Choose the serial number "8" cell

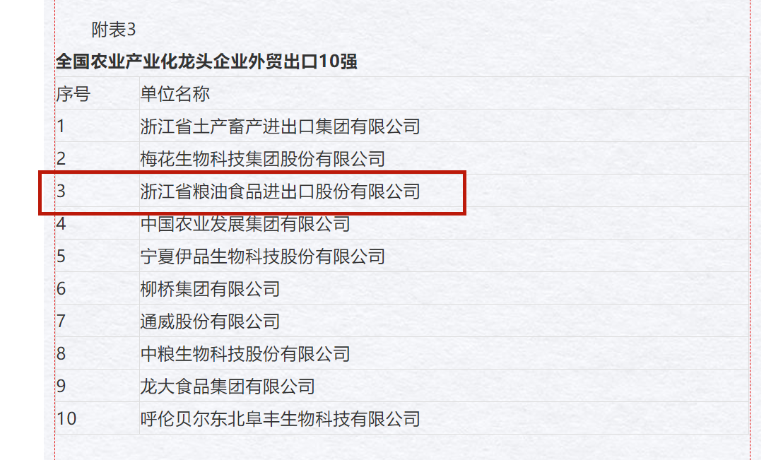click(x=61, y=354)
